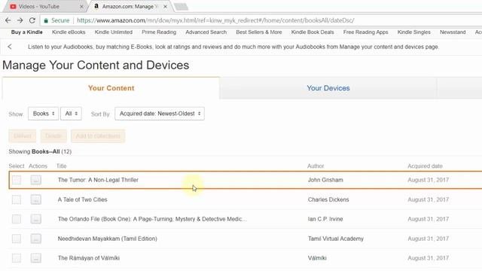Screen dimensions: 482x271
Task: Click the Add to collections button
Action: [x=98, y=136]
